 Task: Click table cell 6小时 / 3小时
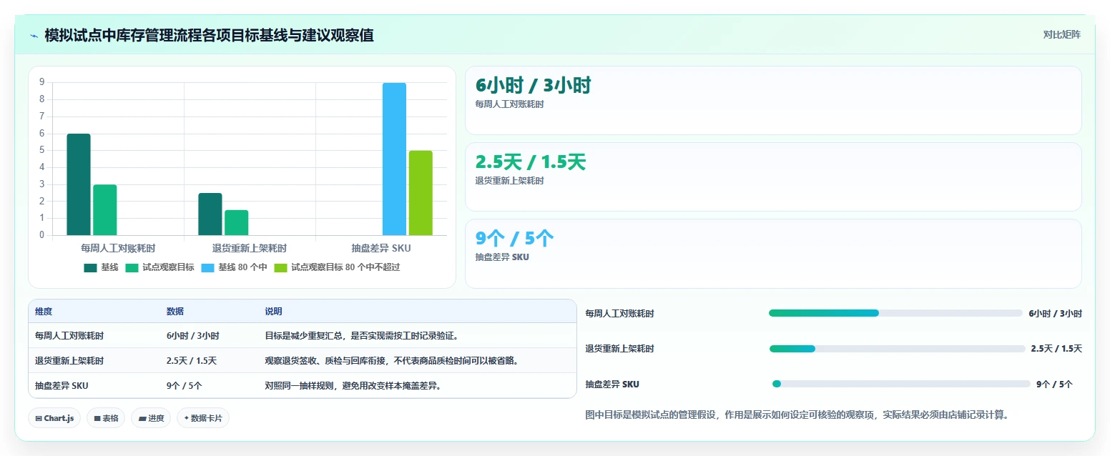(x=193, y=336)
